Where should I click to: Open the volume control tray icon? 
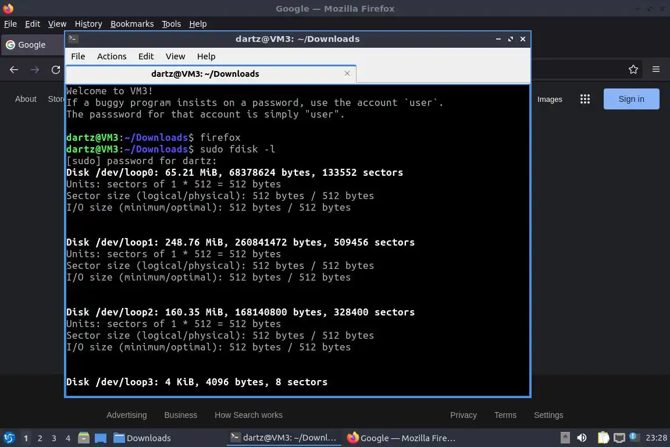tap(582, 438)
